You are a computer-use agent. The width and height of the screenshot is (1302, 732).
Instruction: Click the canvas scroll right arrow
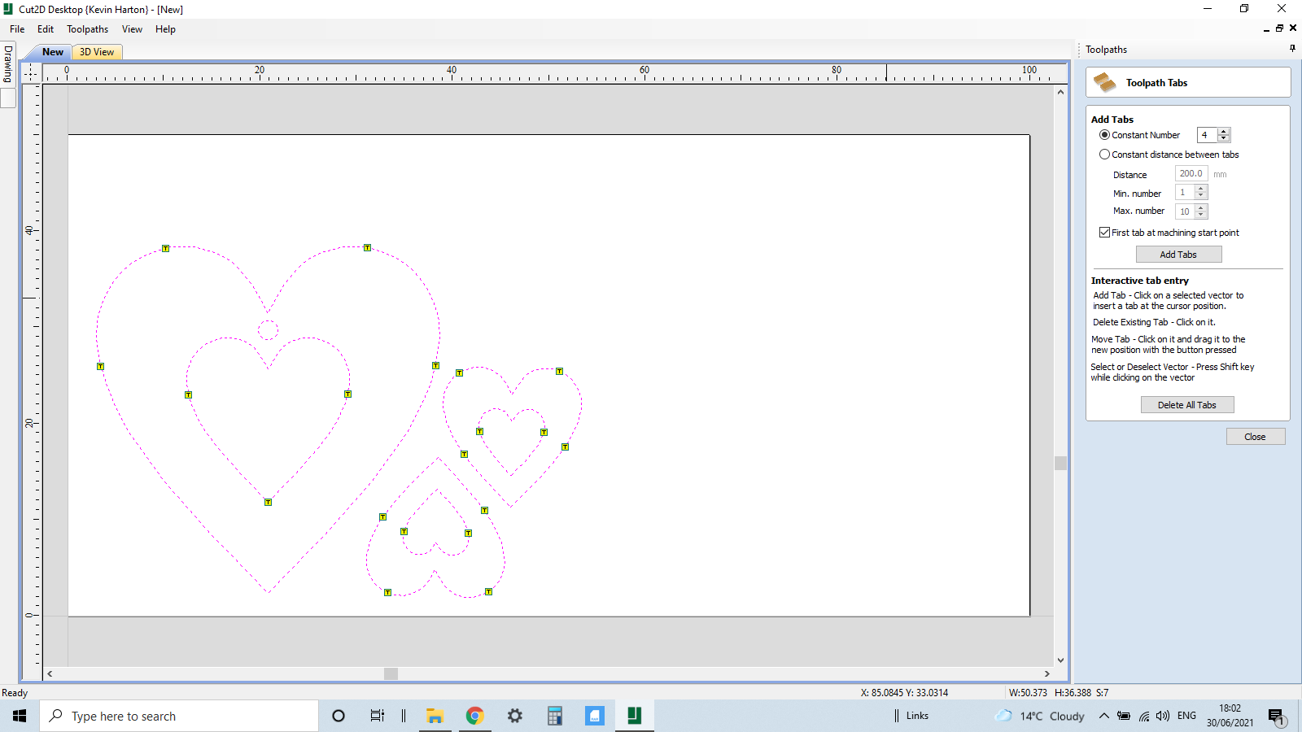click(1047, 673)
